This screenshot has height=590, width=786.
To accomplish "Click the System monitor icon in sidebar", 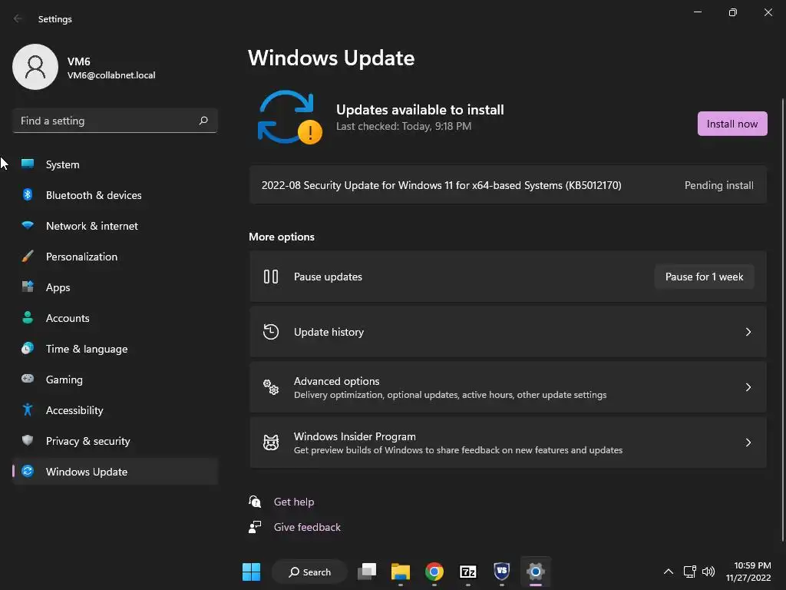I will (x=28, y=164).
